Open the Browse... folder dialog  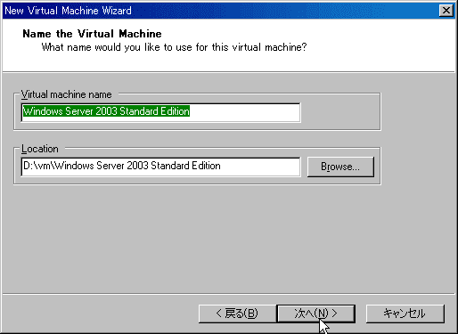340,167
